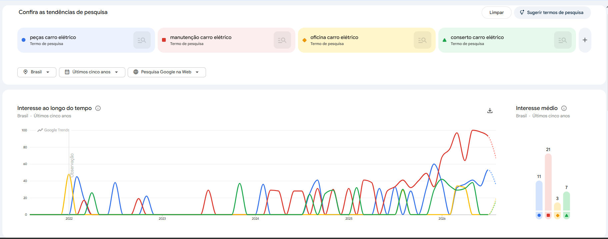Click green triangle legend under average bar 7

pos(566,215)
